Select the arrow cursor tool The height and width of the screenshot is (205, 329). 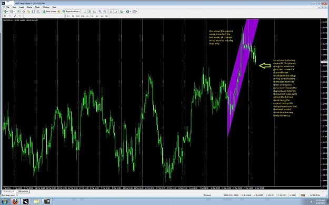click(5, 16)
